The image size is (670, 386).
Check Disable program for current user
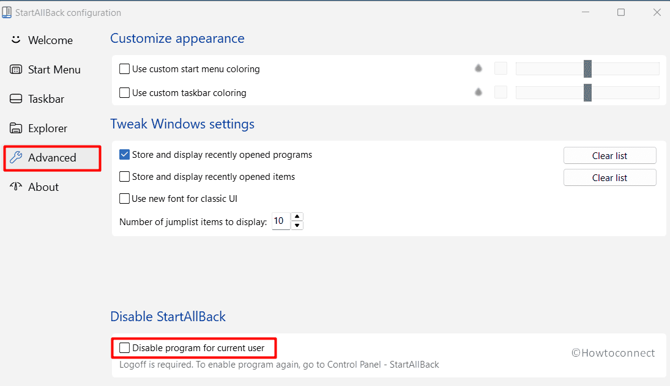point(125,348)
